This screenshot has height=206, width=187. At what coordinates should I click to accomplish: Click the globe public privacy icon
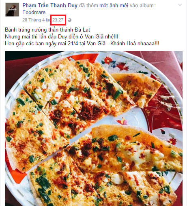coord(69,20)
